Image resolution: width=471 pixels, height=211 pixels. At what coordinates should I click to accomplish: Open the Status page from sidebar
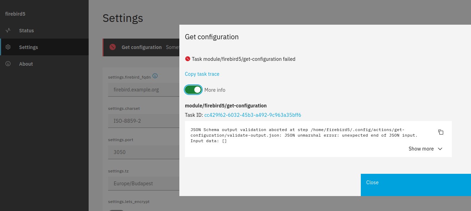[x=26, y=31]
